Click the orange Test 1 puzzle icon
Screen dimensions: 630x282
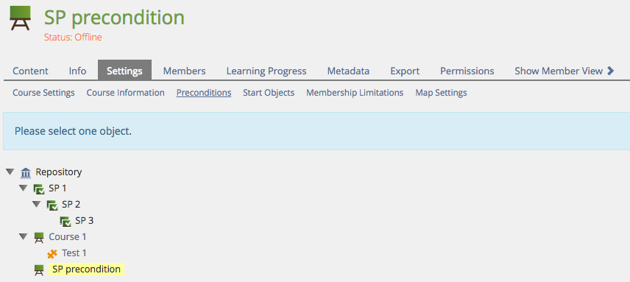click(52, 253)
